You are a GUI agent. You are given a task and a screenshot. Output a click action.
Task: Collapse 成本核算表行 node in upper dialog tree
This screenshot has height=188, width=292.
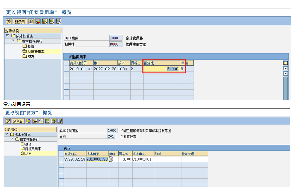pyautogui.click(x=13, y=41)
